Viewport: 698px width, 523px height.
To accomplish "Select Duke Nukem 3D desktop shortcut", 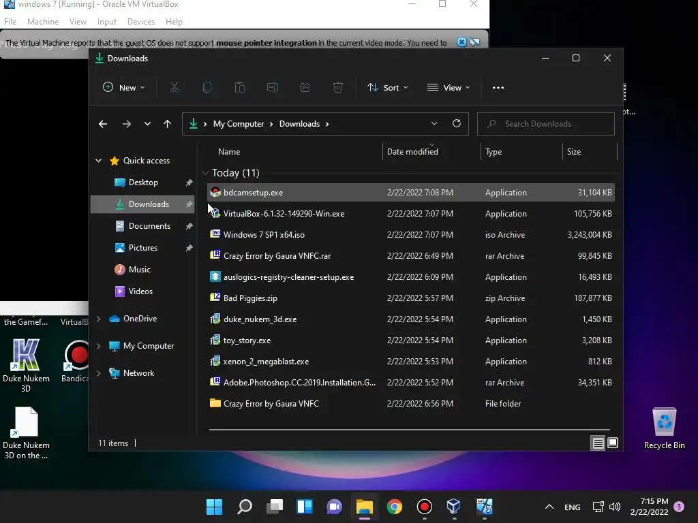I will tap(26, 366).
